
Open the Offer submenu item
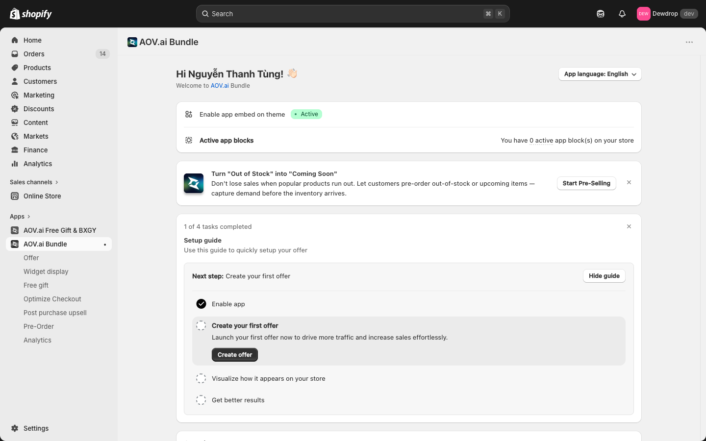point(31,258)
